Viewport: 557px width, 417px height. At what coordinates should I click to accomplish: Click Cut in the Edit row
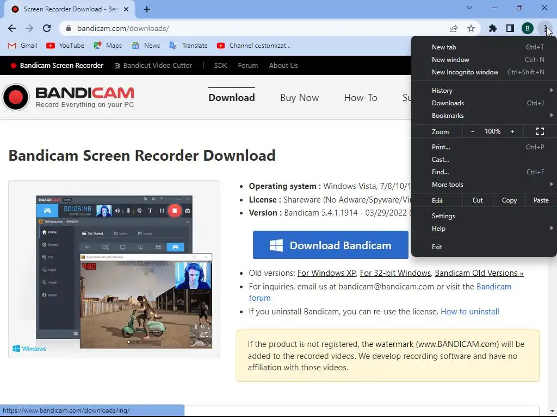478,200
